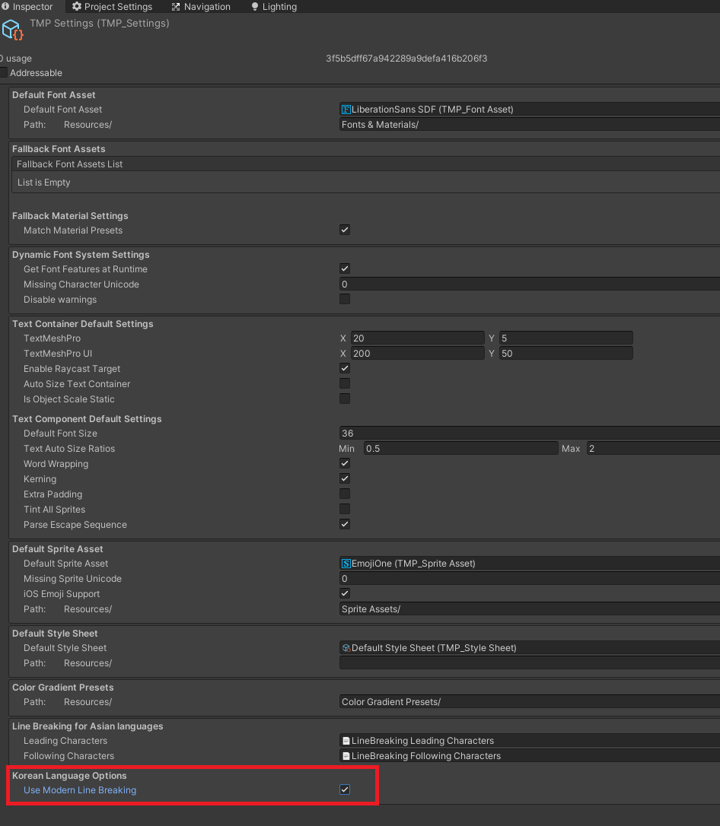The width and height of the screenshot is (720, 826).
Task: Click the Dynamic Font System Settings heading
Action: 81,255
